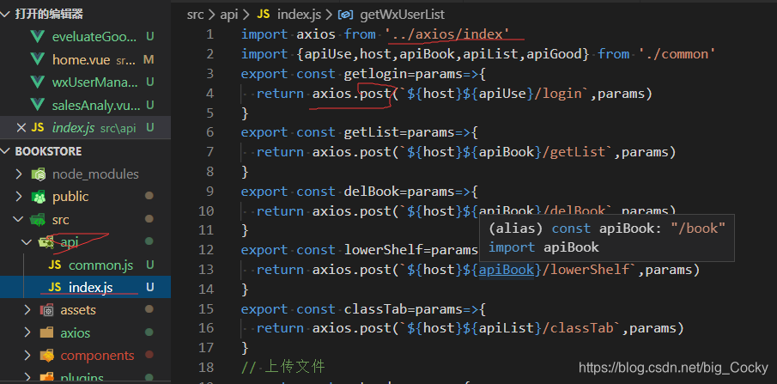Click classTab on line 15
The width and height of the screenshot is (777, 384).
375,309
